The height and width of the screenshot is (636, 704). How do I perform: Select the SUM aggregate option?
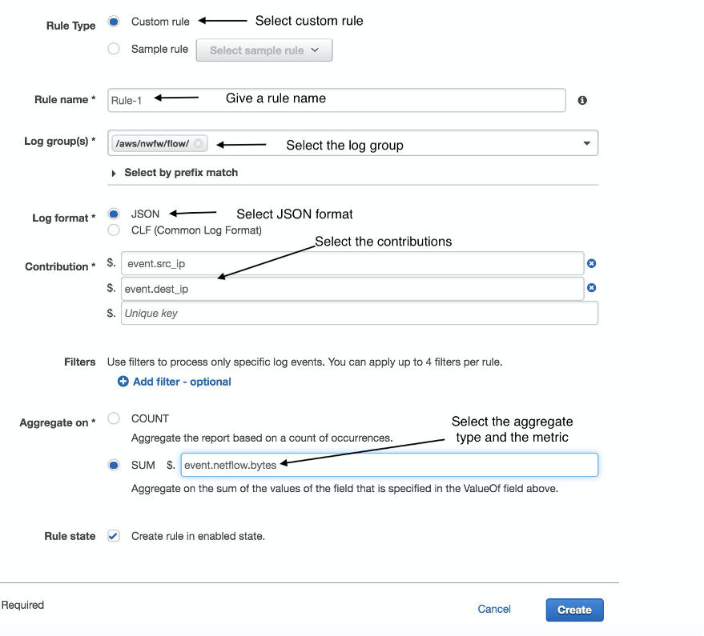click(114, 465)
